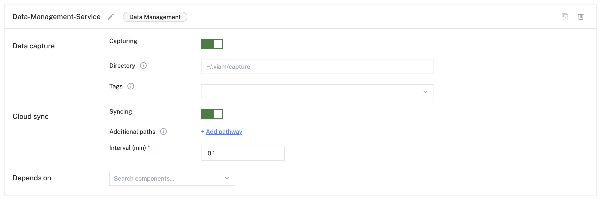Click the Data capture section label

pos(33,46)
